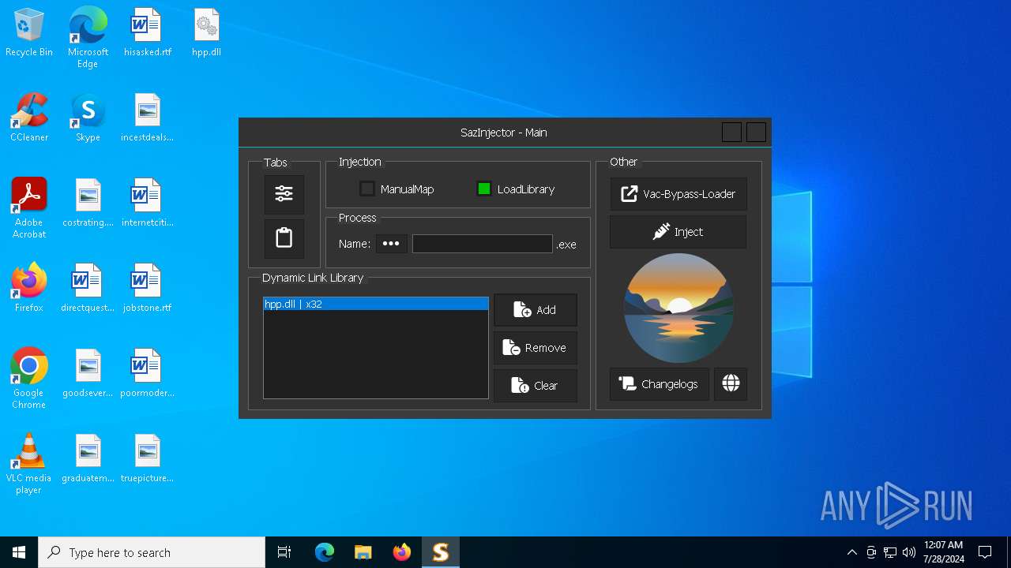
Task: Click the taskbar search box
Action: point(152,552)
